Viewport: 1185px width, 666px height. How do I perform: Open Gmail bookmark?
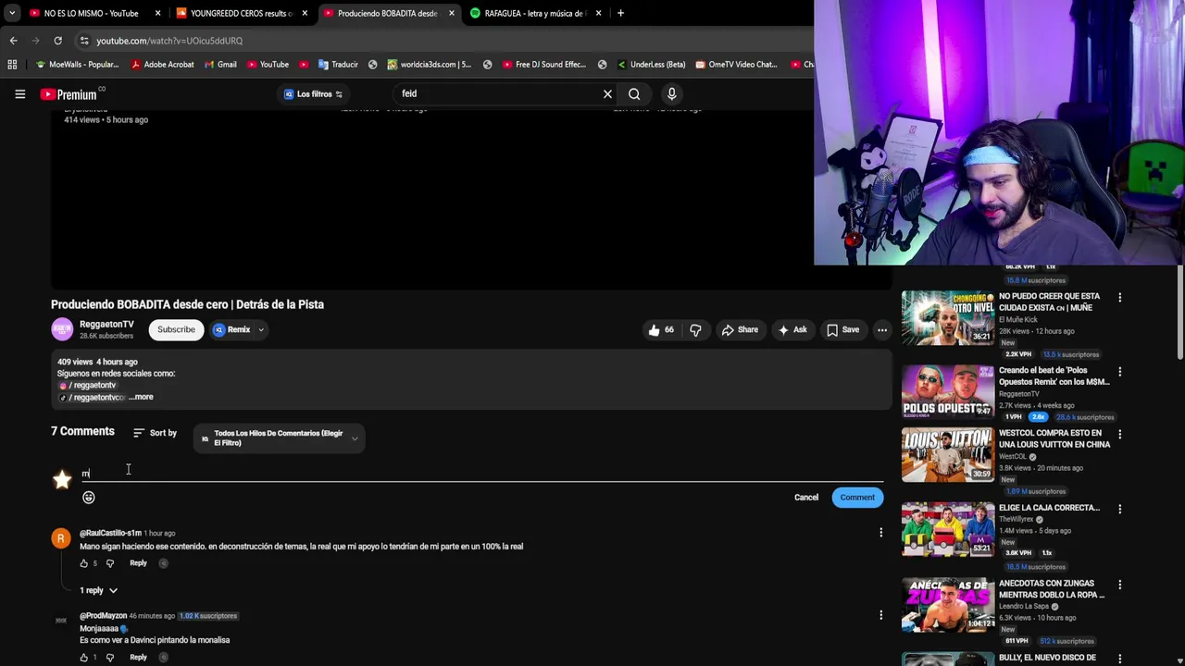point(220,65)
